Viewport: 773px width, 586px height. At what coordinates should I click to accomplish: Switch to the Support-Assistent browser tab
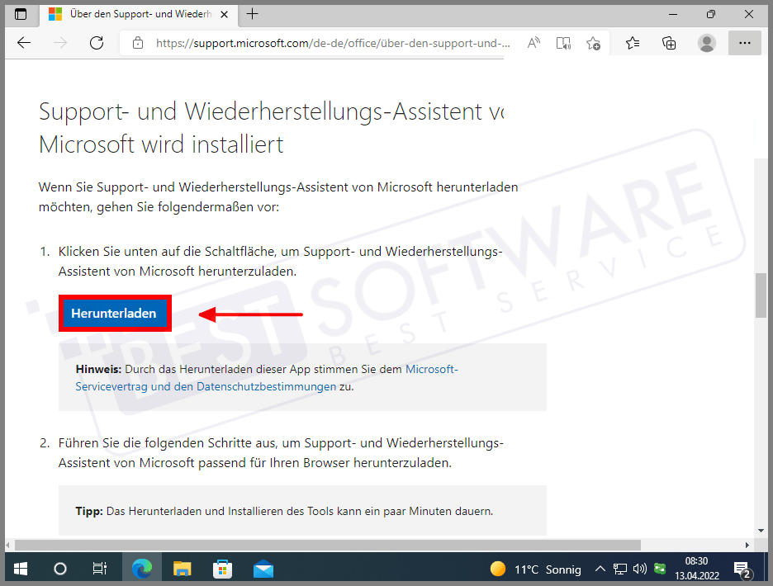click(132, 14)
